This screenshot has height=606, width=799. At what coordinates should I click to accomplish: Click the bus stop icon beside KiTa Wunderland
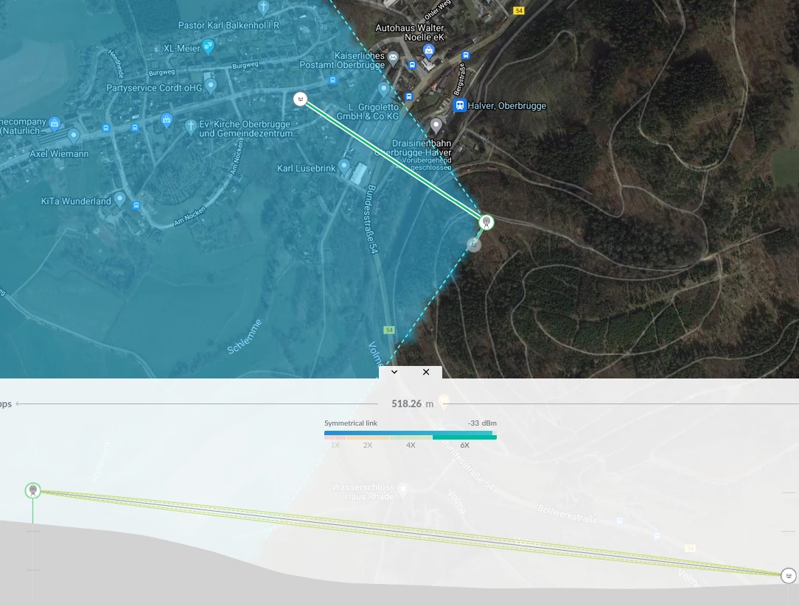(136, 205)
